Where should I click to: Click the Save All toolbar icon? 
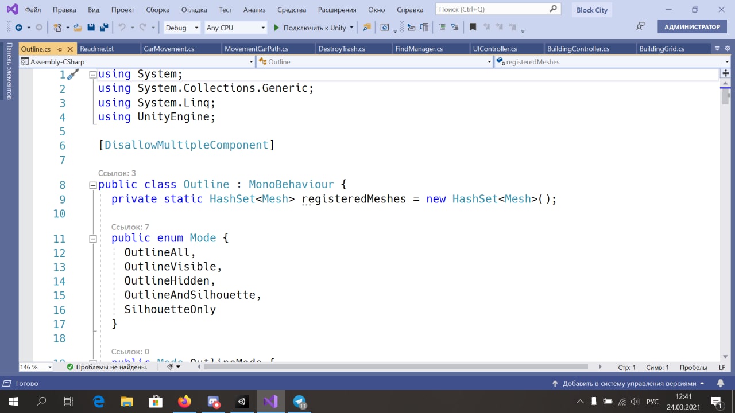pyautogui.click(x=104, y=28)
